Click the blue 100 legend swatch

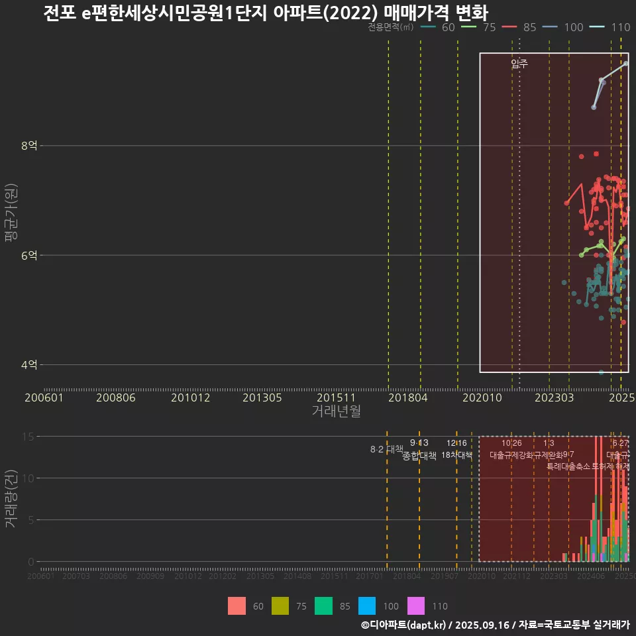(x=366, y=606)
